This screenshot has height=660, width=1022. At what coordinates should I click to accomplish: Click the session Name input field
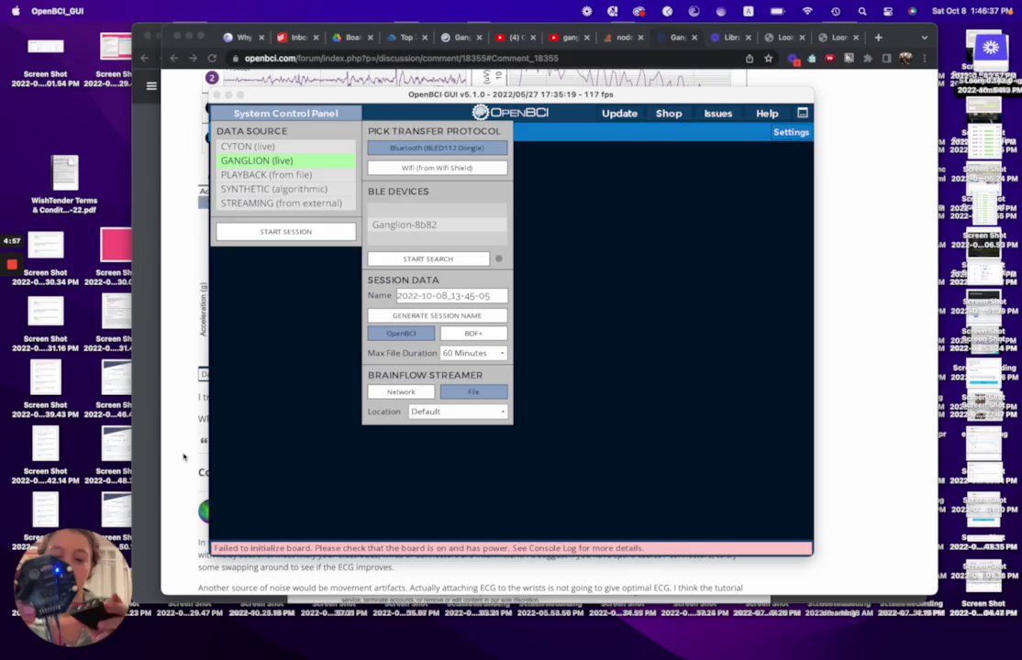pos(451,296)
